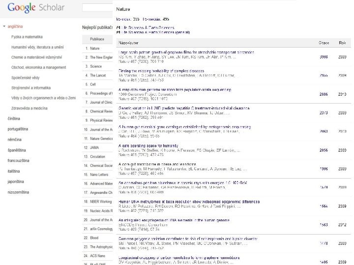Viewport: 354px width, 265px height.
Task: Click The Lancet in the publications list
Action: (x=98, y=76)
